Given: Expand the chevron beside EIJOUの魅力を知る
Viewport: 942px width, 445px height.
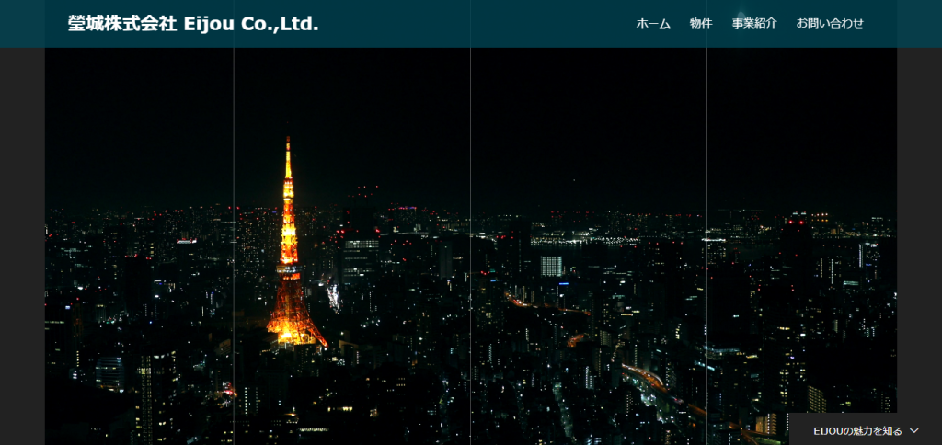Looking at the screenshot, I should (x=914, y=430).
